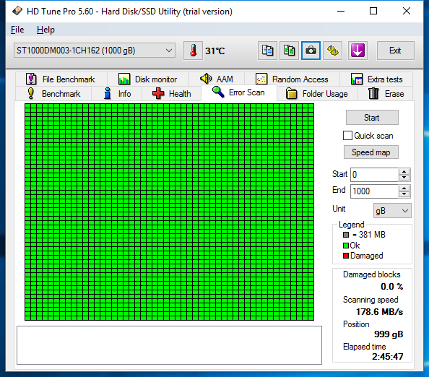429x377 pixels.
Task: Expand the drive selection dropdown
Action: tap(169, 51)
